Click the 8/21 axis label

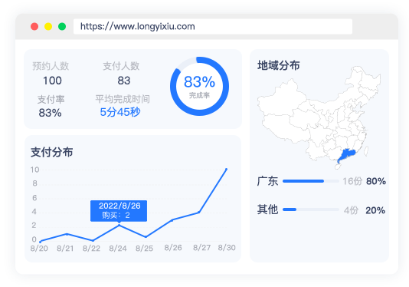tap(65, 248)
